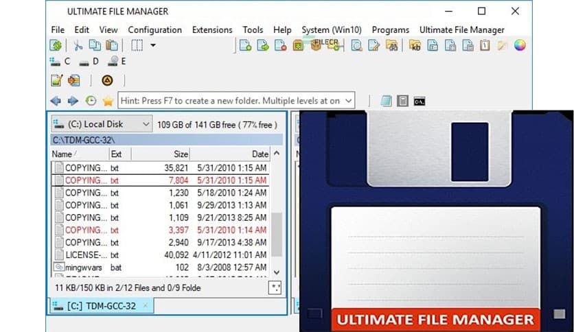Expand the command field dropdown arrow
This screenshot has width=574, height=332.
(349, 101)
